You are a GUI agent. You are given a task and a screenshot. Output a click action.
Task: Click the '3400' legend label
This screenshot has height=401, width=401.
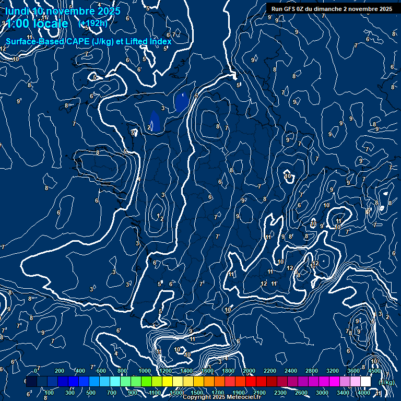[x=343, y=393]
